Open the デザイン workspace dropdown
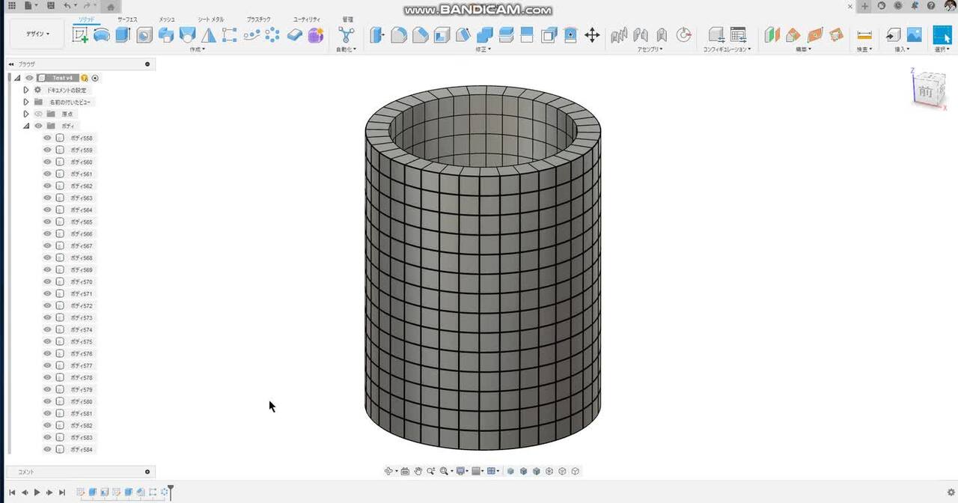Image resolution: width=958 pixels, height=503 pixels. [38, 34]
